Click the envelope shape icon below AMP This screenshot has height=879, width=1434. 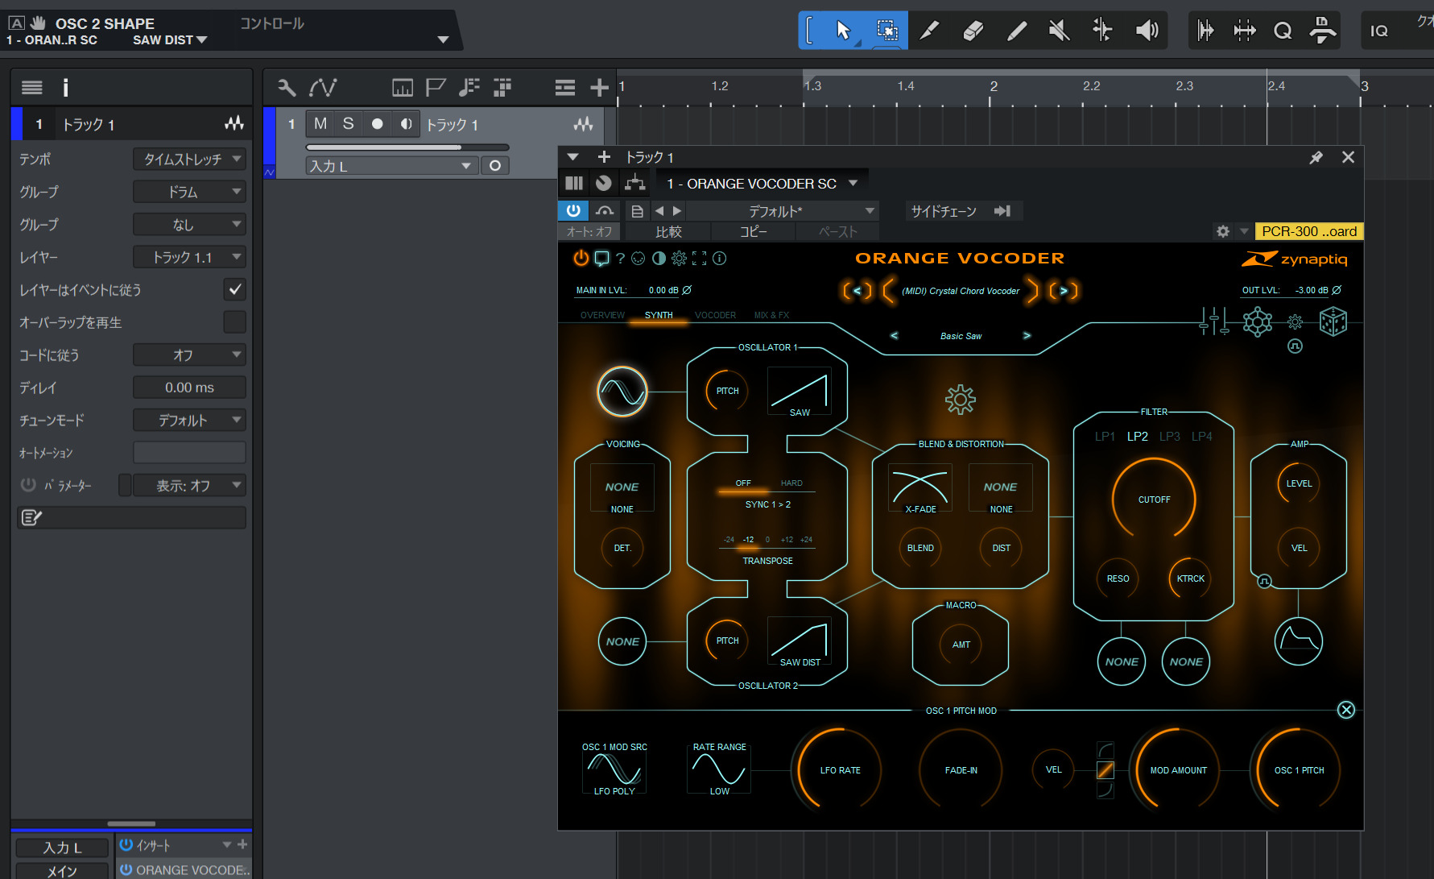point(1298,641)
